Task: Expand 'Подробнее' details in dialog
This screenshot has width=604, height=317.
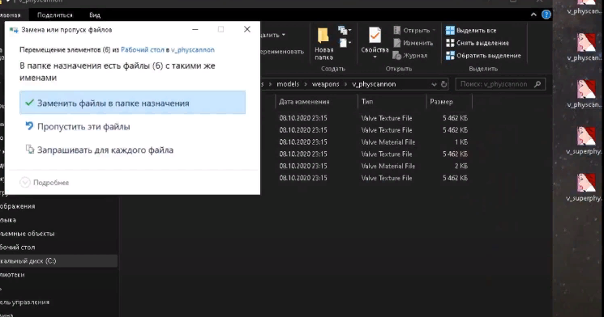Action: tap(45, 183)
